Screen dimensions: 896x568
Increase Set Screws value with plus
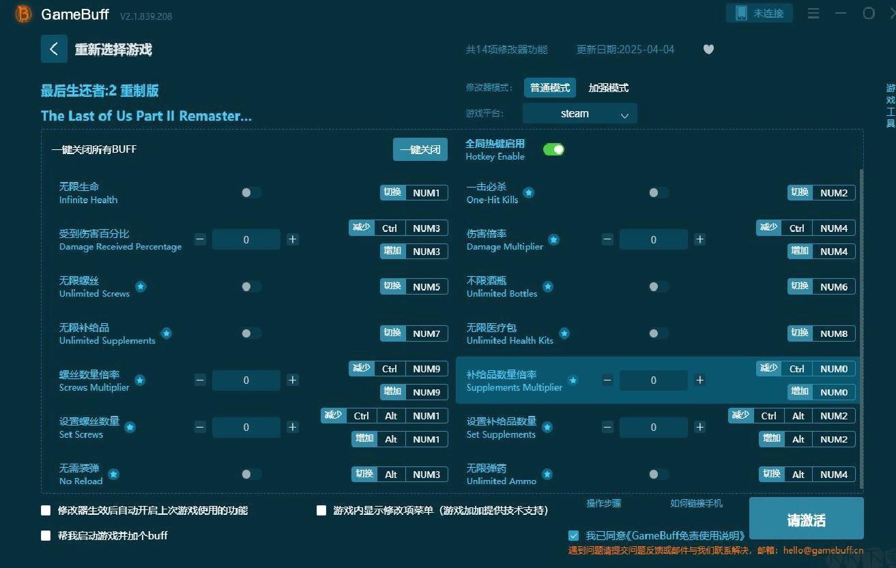293,427
